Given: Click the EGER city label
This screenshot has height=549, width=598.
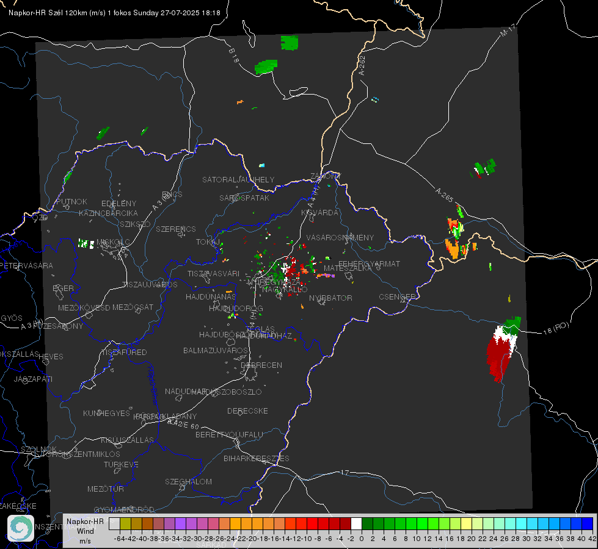Looking at the screenshot, I should (x=64, y=288).
